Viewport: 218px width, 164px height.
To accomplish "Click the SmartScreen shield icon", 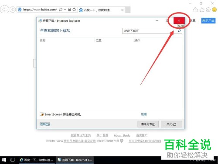I will 41,114.
